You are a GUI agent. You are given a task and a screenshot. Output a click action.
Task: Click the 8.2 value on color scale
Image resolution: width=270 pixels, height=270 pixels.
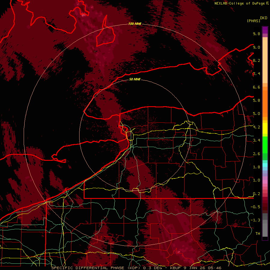[x=256, y=60]
